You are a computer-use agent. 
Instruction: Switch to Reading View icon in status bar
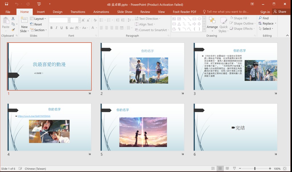point(227,169)
